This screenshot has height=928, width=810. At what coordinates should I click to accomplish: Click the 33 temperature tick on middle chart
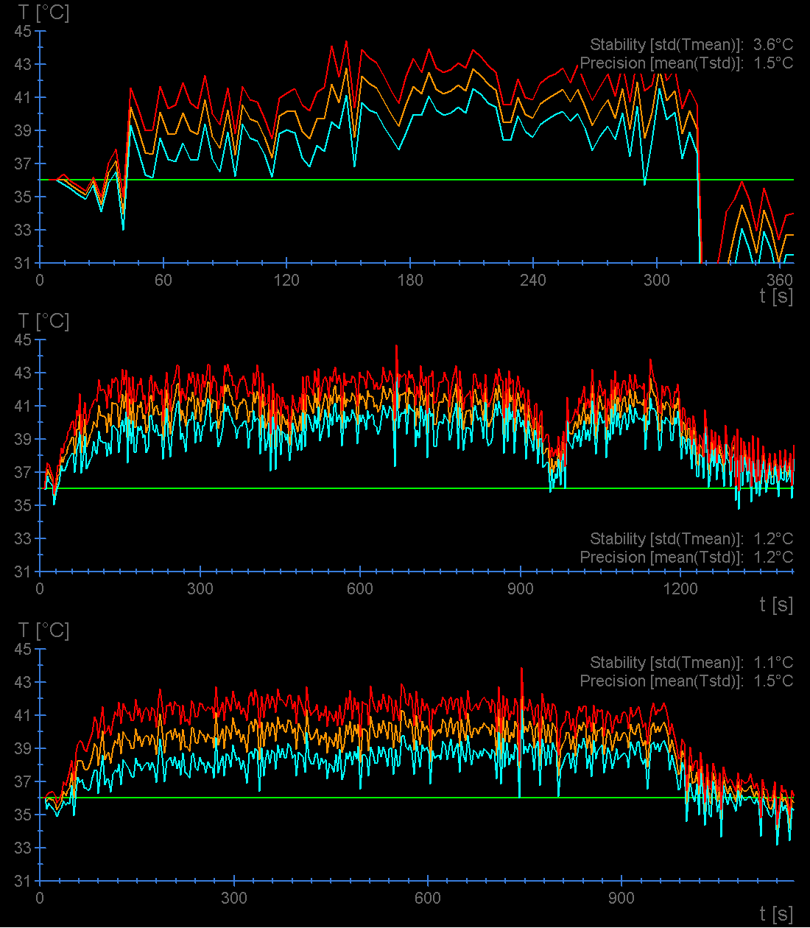[x=23, y=539]
